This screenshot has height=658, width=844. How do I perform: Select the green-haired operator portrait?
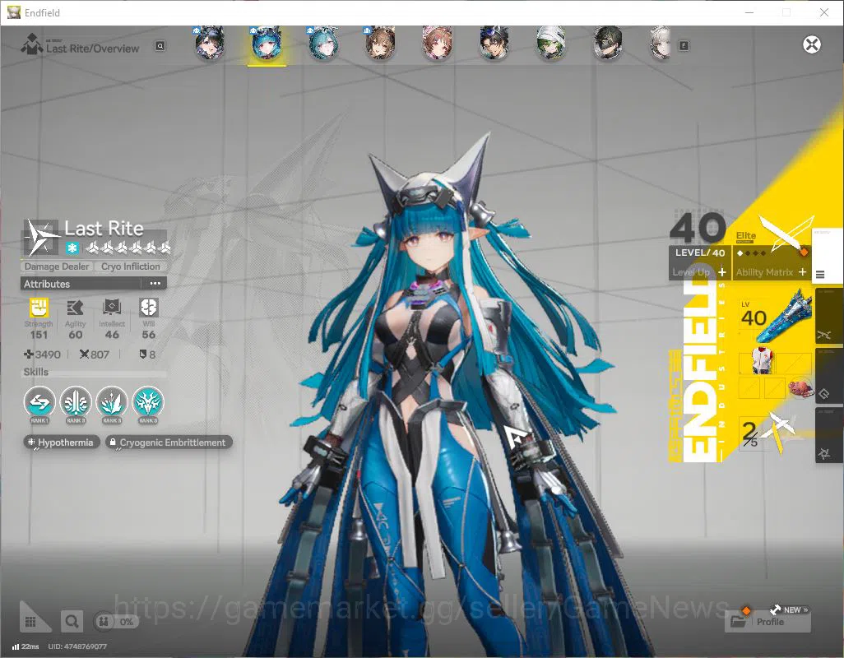tap(550, 44)
